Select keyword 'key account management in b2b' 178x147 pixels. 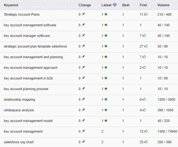coord(28,78)
